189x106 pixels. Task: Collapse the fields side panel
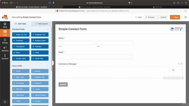[53, 63]
